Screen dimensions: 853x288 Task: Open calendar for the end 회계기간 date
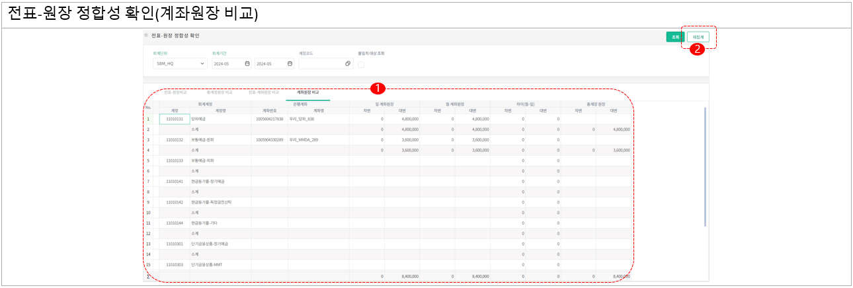click(290, 64)
